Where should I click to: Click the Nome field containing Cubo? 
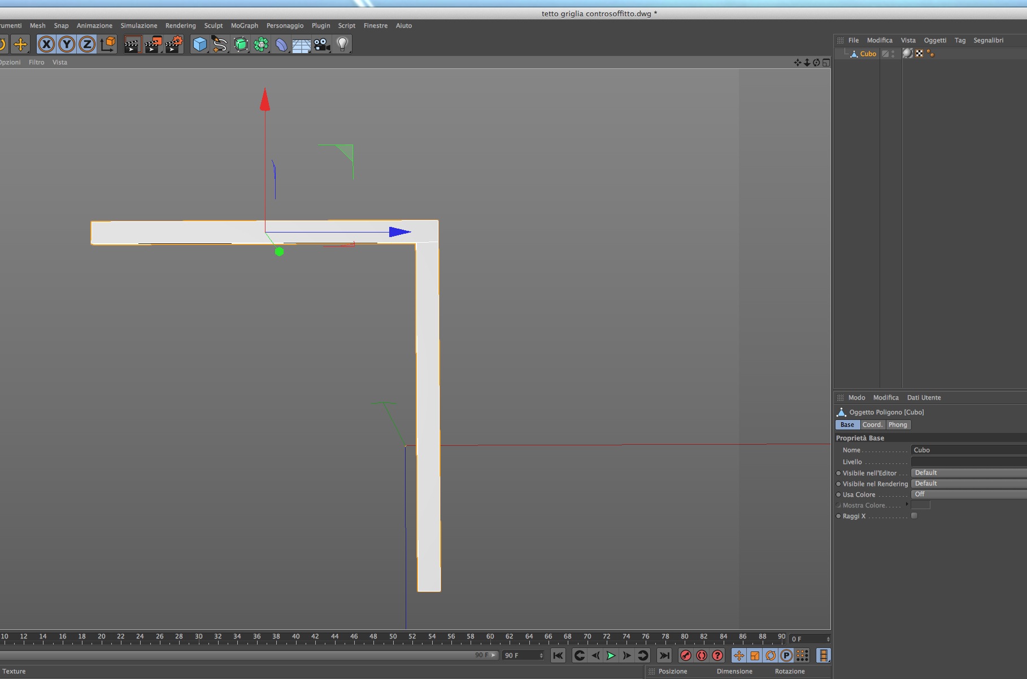969,450
